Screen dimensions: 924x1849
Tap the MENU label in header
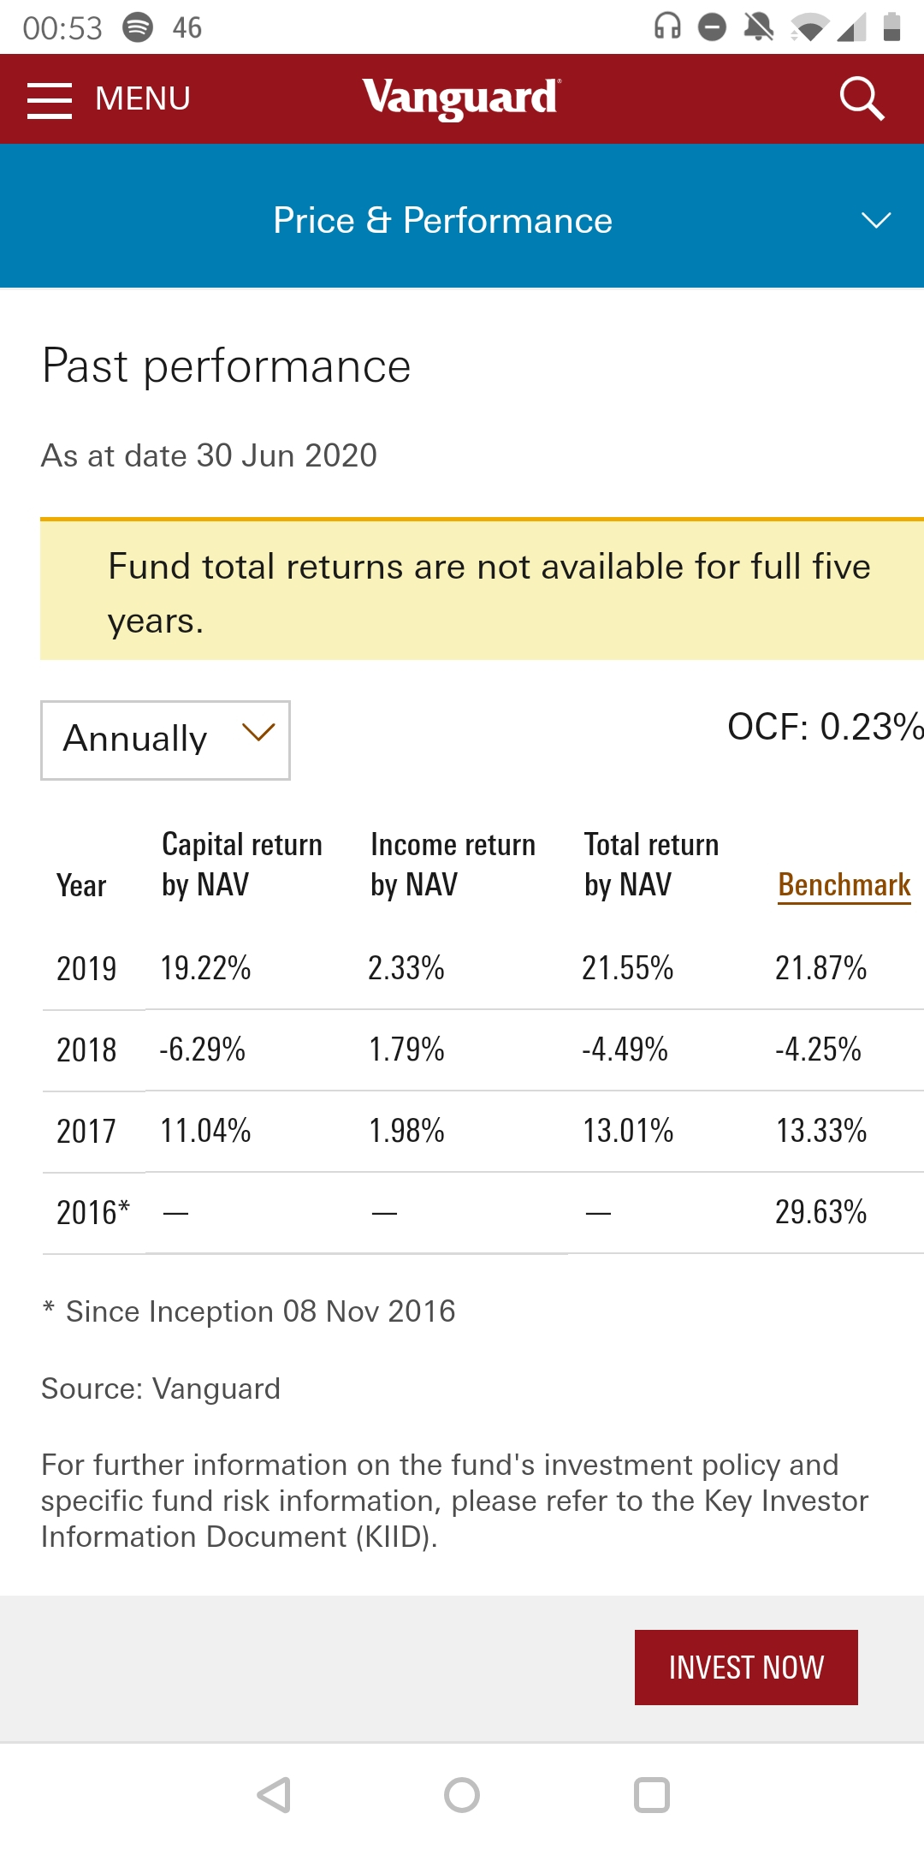[x=143, y=99]
